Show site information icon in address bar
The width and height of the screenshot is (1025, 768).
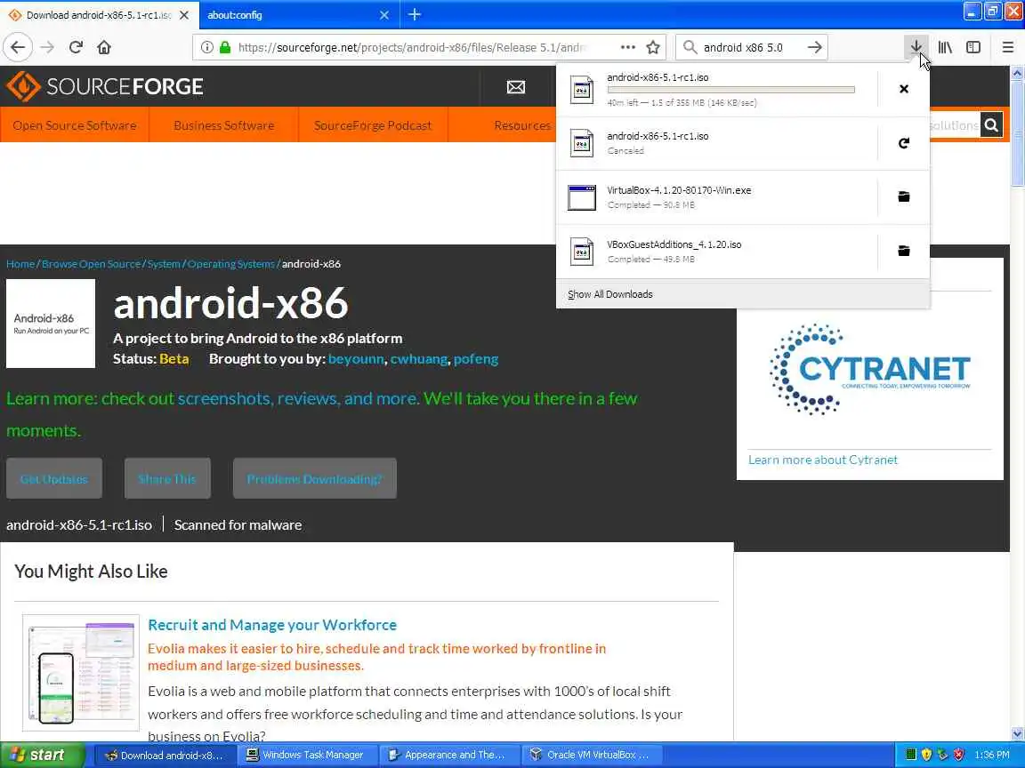[x=206, y=47]
